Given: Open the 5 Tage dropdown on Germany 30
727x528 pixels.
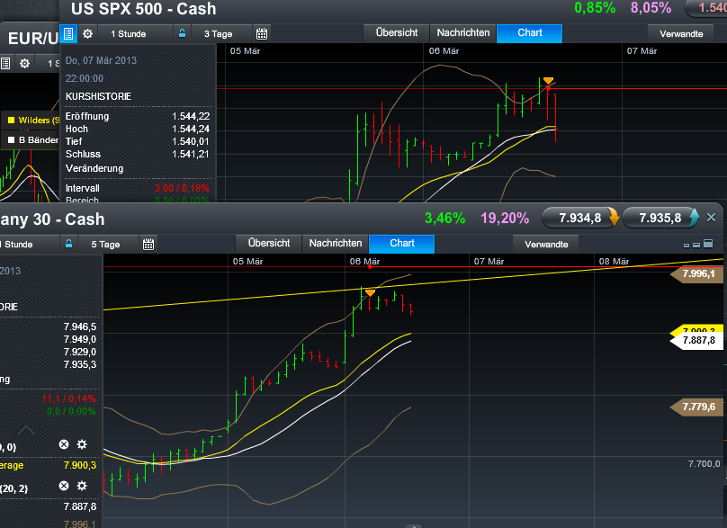Looking at the screenshot, I should [x=105, y=242].
